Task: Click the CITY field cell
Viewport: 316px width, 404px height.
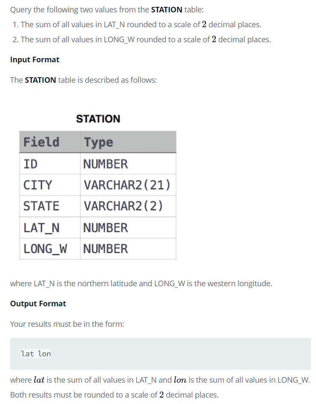Action: (50, 185)
